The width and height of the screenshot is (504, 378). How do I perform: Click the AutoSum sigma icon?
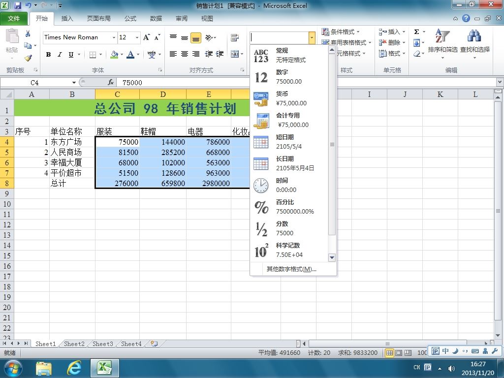coord(416,32)
